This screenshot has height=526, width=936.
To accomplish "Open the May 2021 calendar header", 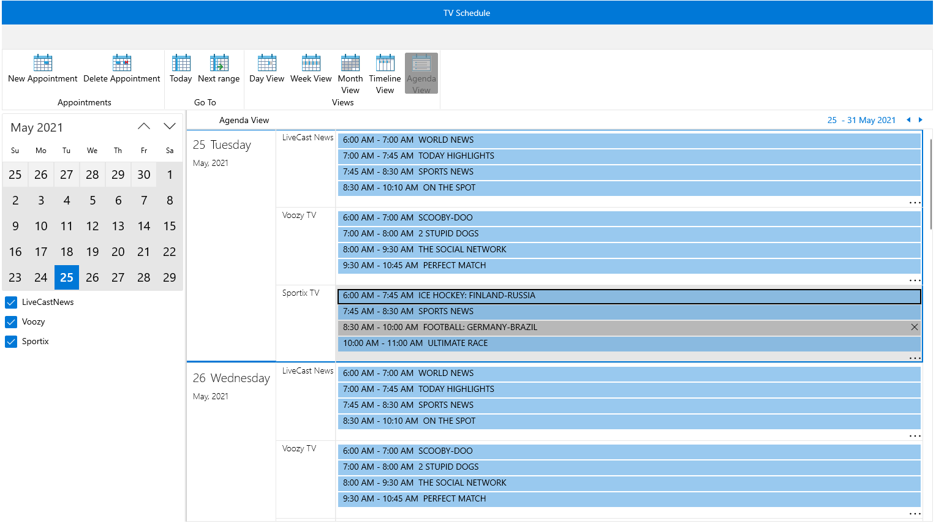I will (x=37, y=127).
